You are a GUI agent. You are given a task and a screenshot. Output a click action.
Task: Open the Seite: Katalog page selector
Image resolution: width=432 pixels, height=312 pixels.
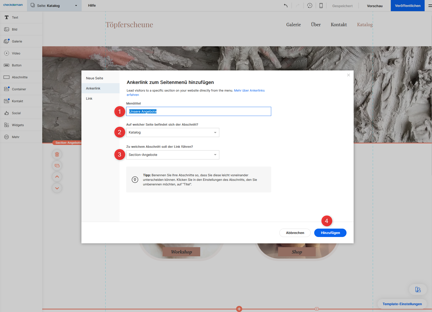coord(54,6)
